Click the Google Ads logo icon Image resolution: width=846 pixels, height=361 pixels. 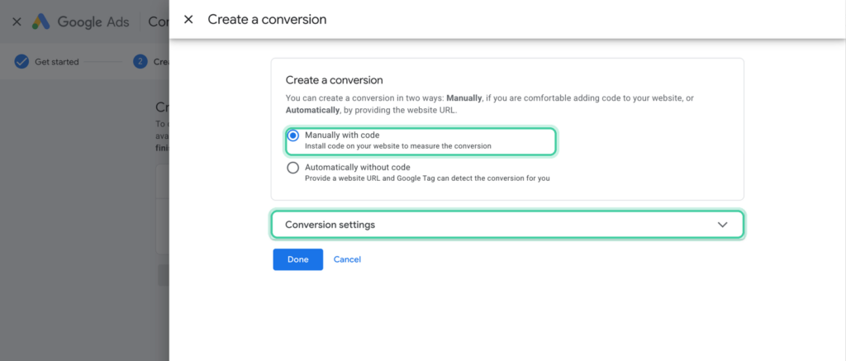coord(41,21)
